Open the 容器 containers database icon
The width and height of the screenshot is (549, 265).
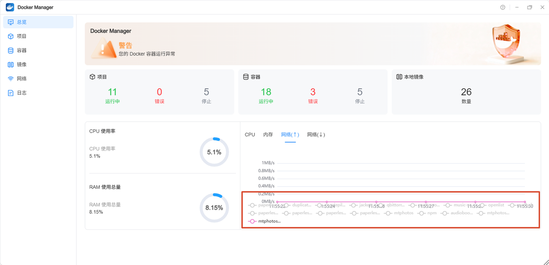[11, 50]
